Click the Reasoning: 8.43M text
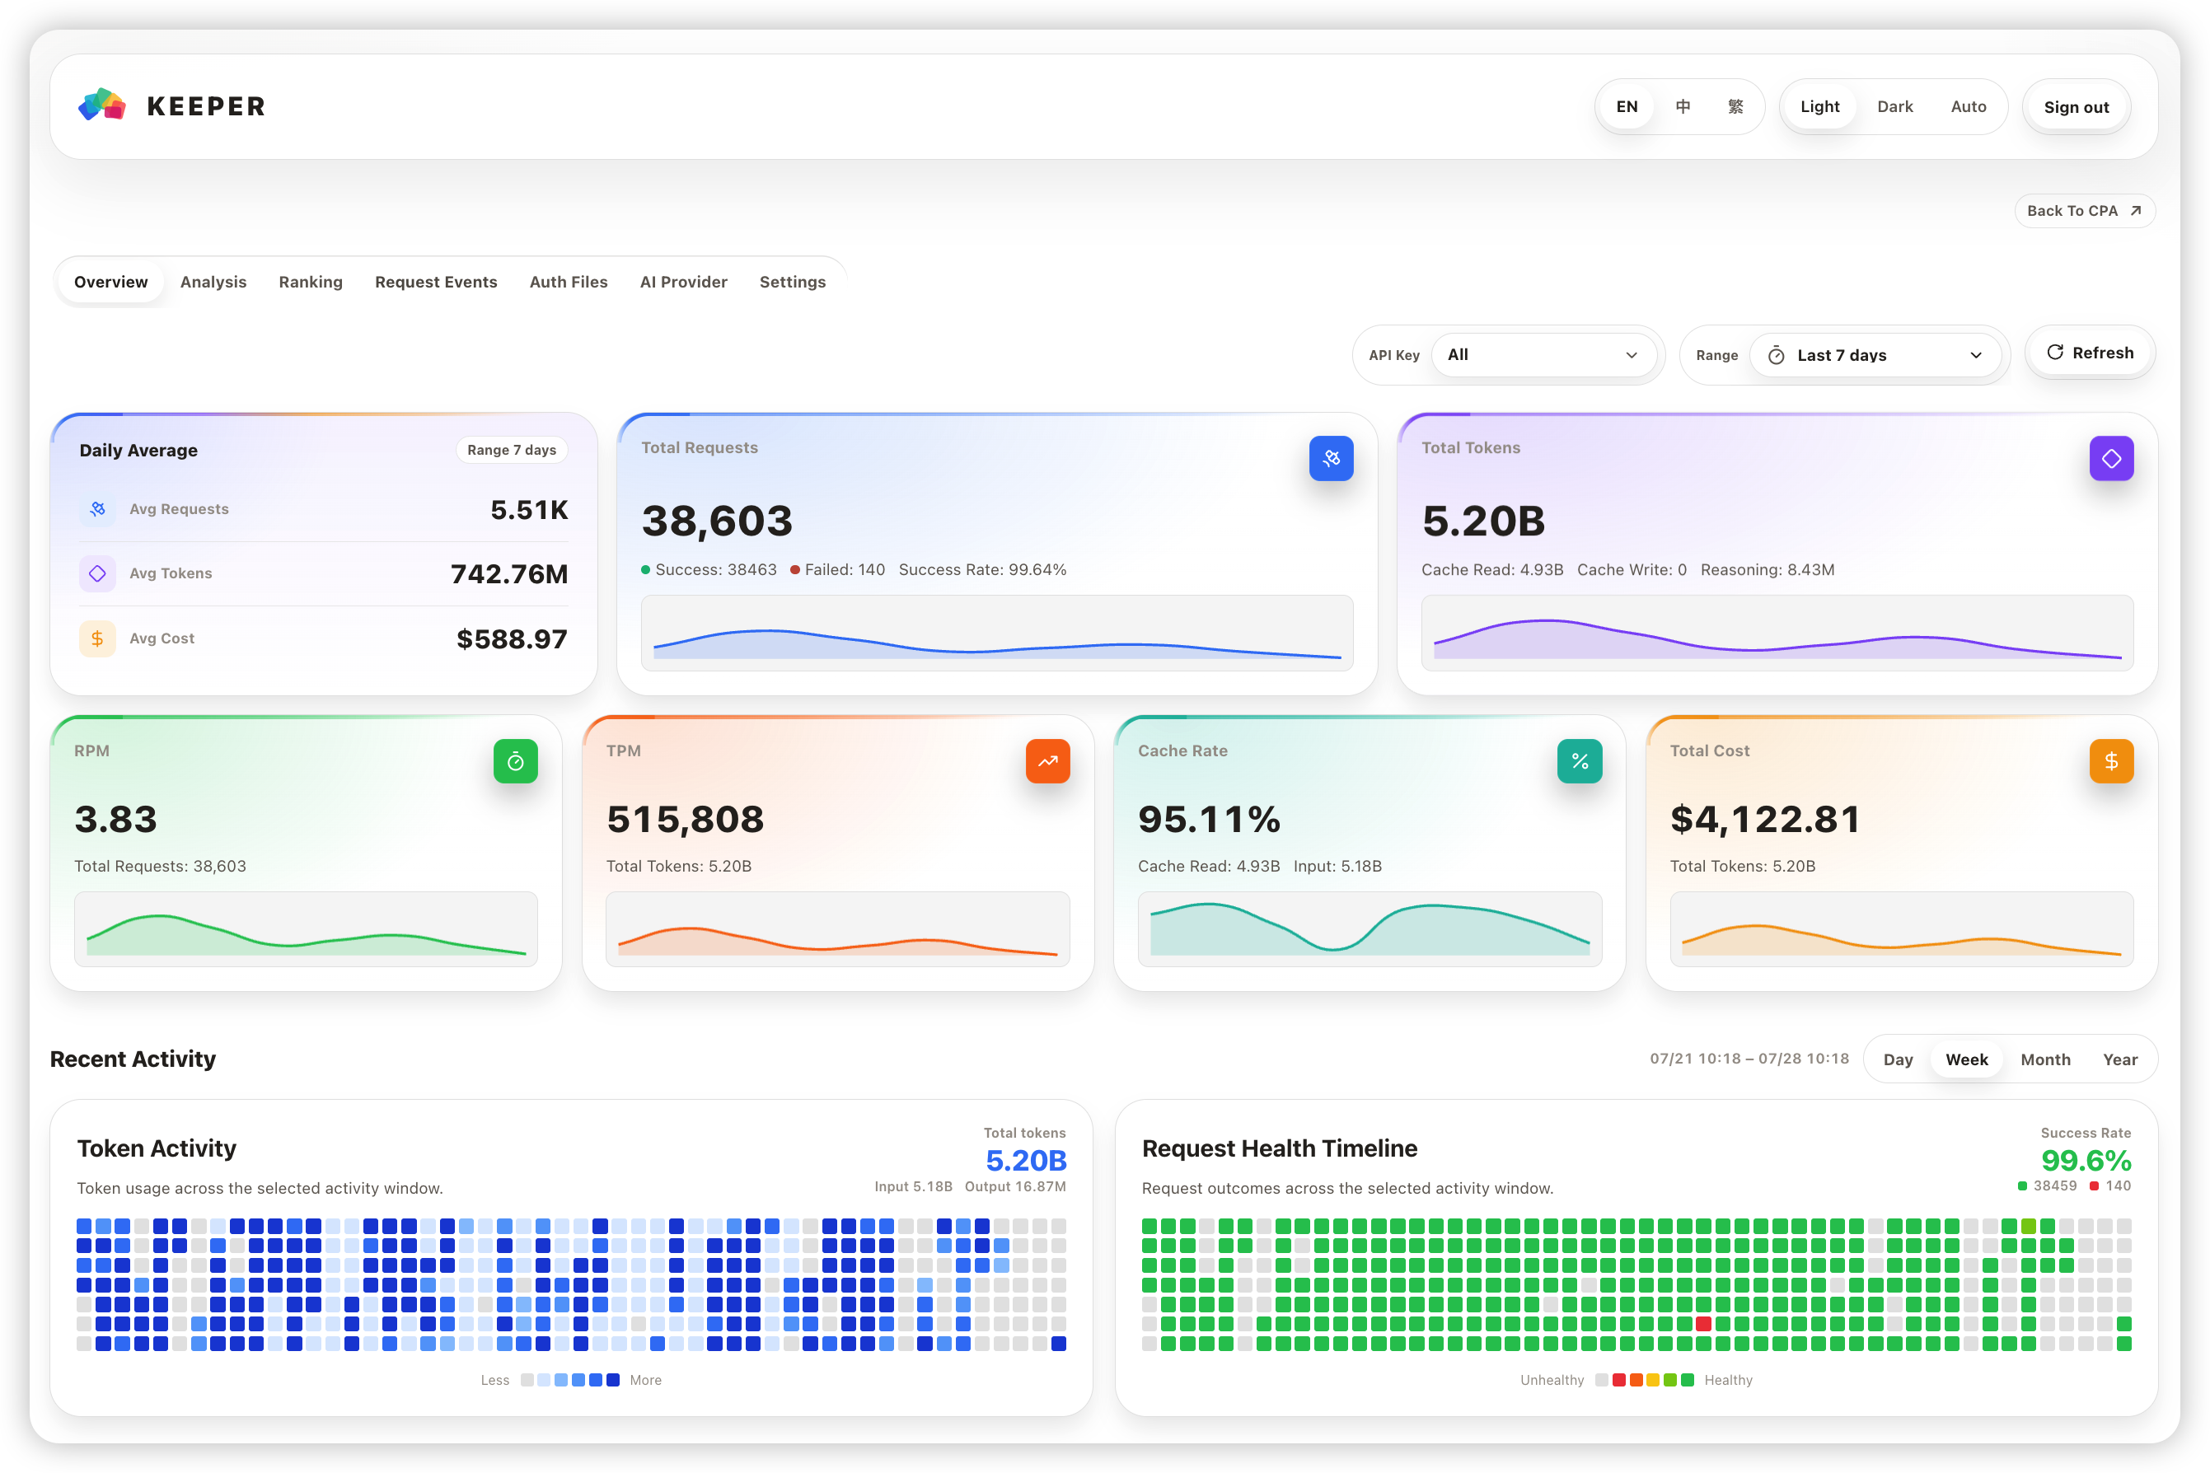The height and width of the screenshot is (1473, 2210). [x=1768, y=569]
